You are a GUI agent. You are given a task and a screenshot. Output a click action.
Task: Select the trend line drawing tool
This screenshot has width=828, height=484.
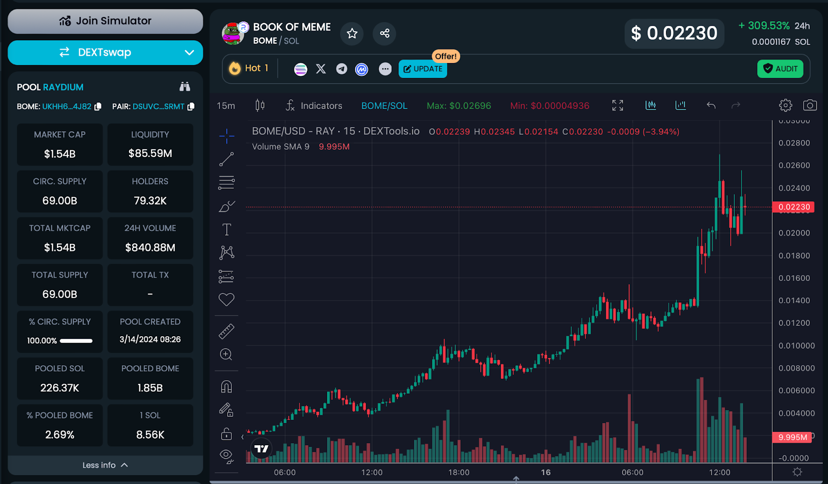pyautogui.click(x=227, y=159)
